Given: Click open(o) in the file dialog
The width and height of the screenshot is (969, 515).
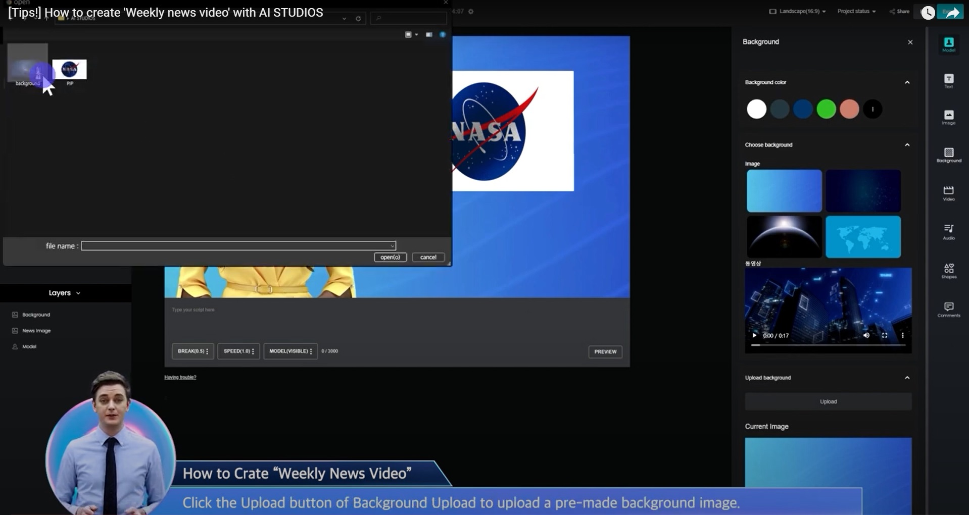Looking at the screenshot, I should click(390, 257).
